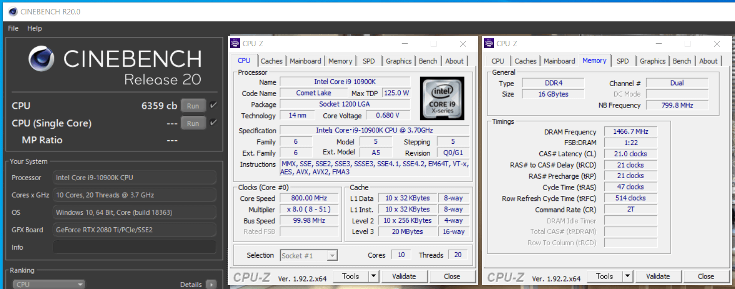Minimize the right CPU-Z window
735x289 pixels.
658,44
